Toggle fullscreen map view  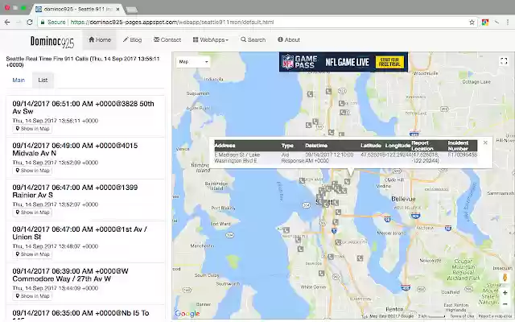point(504,61)
